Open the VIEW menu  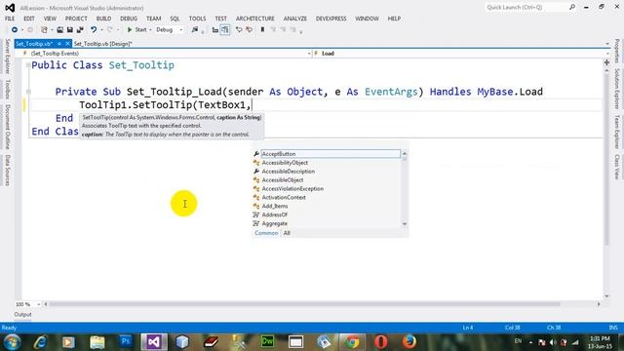coord(50,19)
